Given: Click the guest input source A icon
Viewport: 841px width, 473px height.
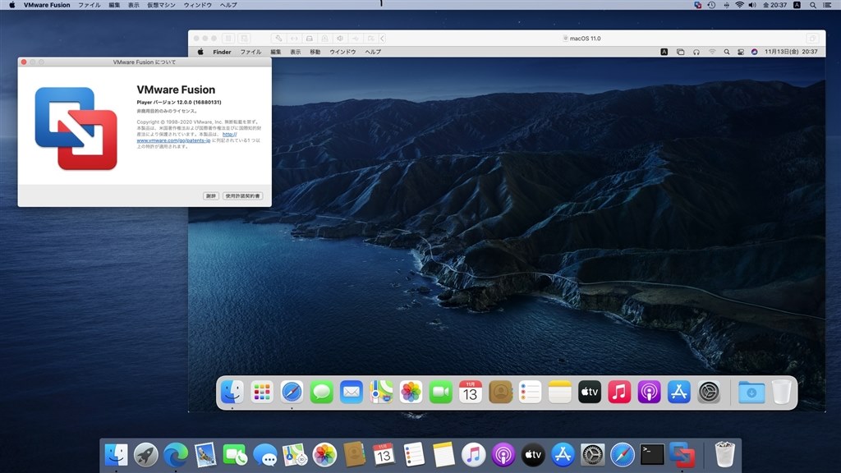Looking at the screenshot, I should point(664,52).
